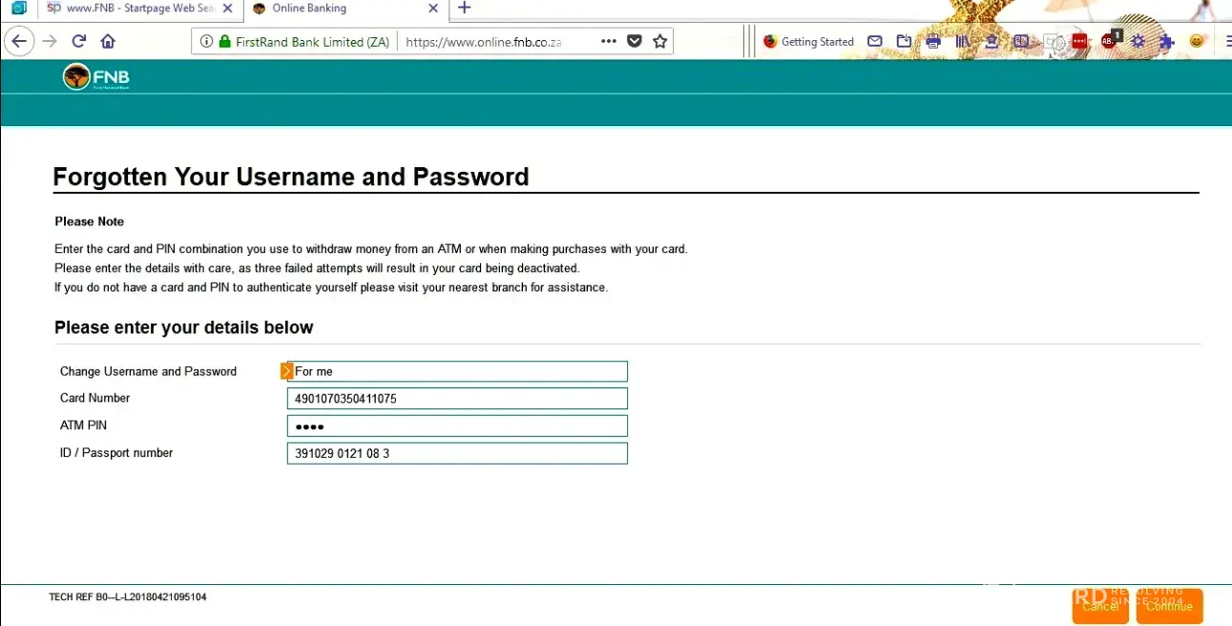Save page to Pocket
The image size is (1232, 626).
pos(635,42)
